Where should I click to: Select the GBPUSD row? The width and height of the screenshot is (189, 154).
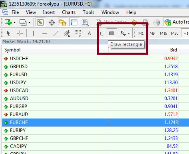click(95, 67)
